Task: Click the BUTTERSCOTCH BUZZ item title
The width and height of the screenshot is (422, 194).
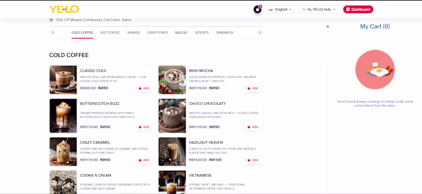Action: (100, 104)
